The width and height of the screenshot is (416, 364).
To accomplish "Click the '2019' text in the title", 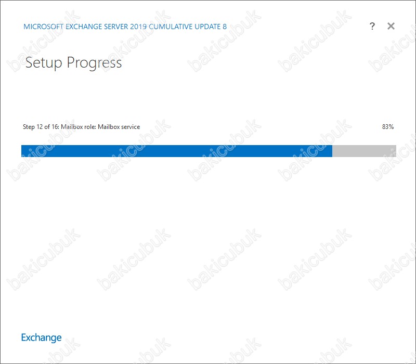I will click(138, 27).
